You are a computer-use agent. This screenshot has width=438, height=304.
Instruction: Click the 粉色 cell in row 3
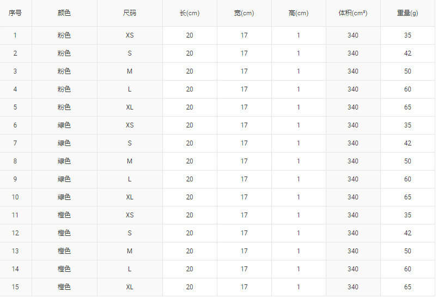click(64, 71)
